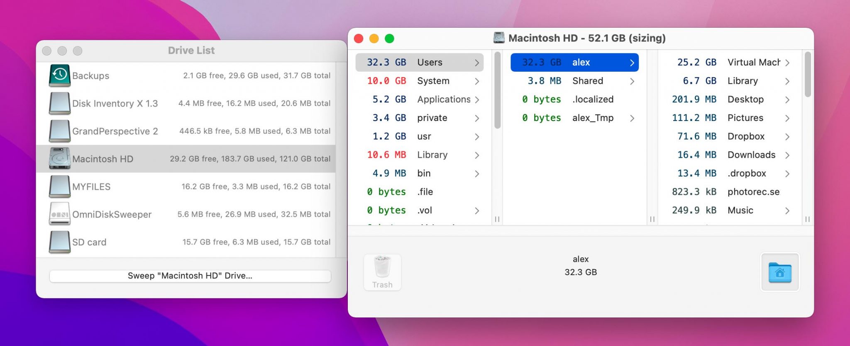The image size is (850, 346).
Task: Select the 6.7 GB Library row
Action: [730, 81]
